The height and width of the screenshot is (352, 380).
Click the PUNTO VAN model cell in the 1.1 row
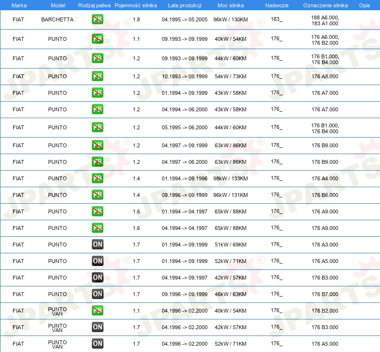pos(57,311)
